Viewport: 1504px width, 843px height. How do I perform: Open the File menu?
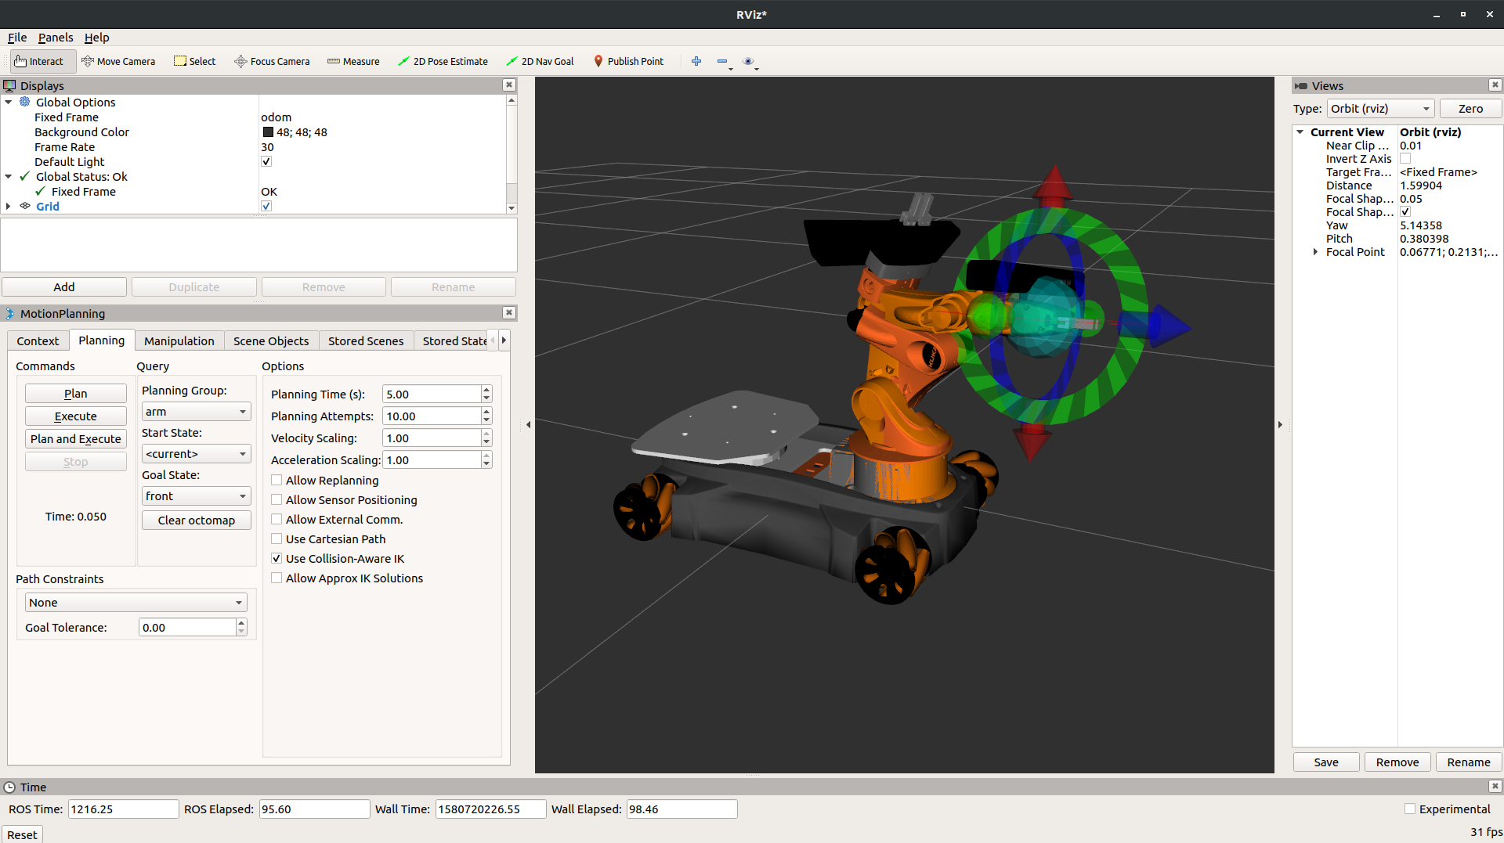click(17, 37)
